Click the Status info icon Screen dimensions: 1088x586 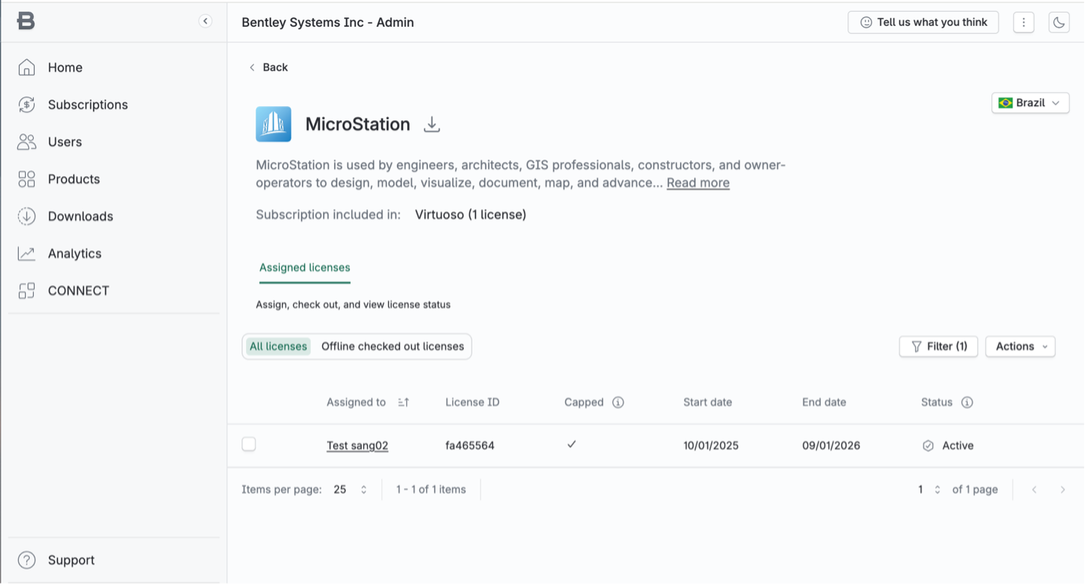click(x=967, y=402)
